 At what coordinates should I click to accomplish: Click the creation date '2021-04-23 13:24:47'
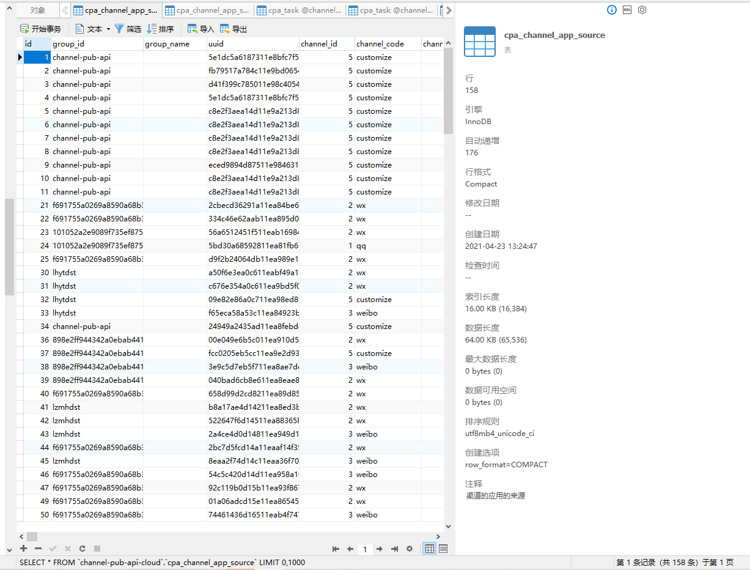point(501,246)
